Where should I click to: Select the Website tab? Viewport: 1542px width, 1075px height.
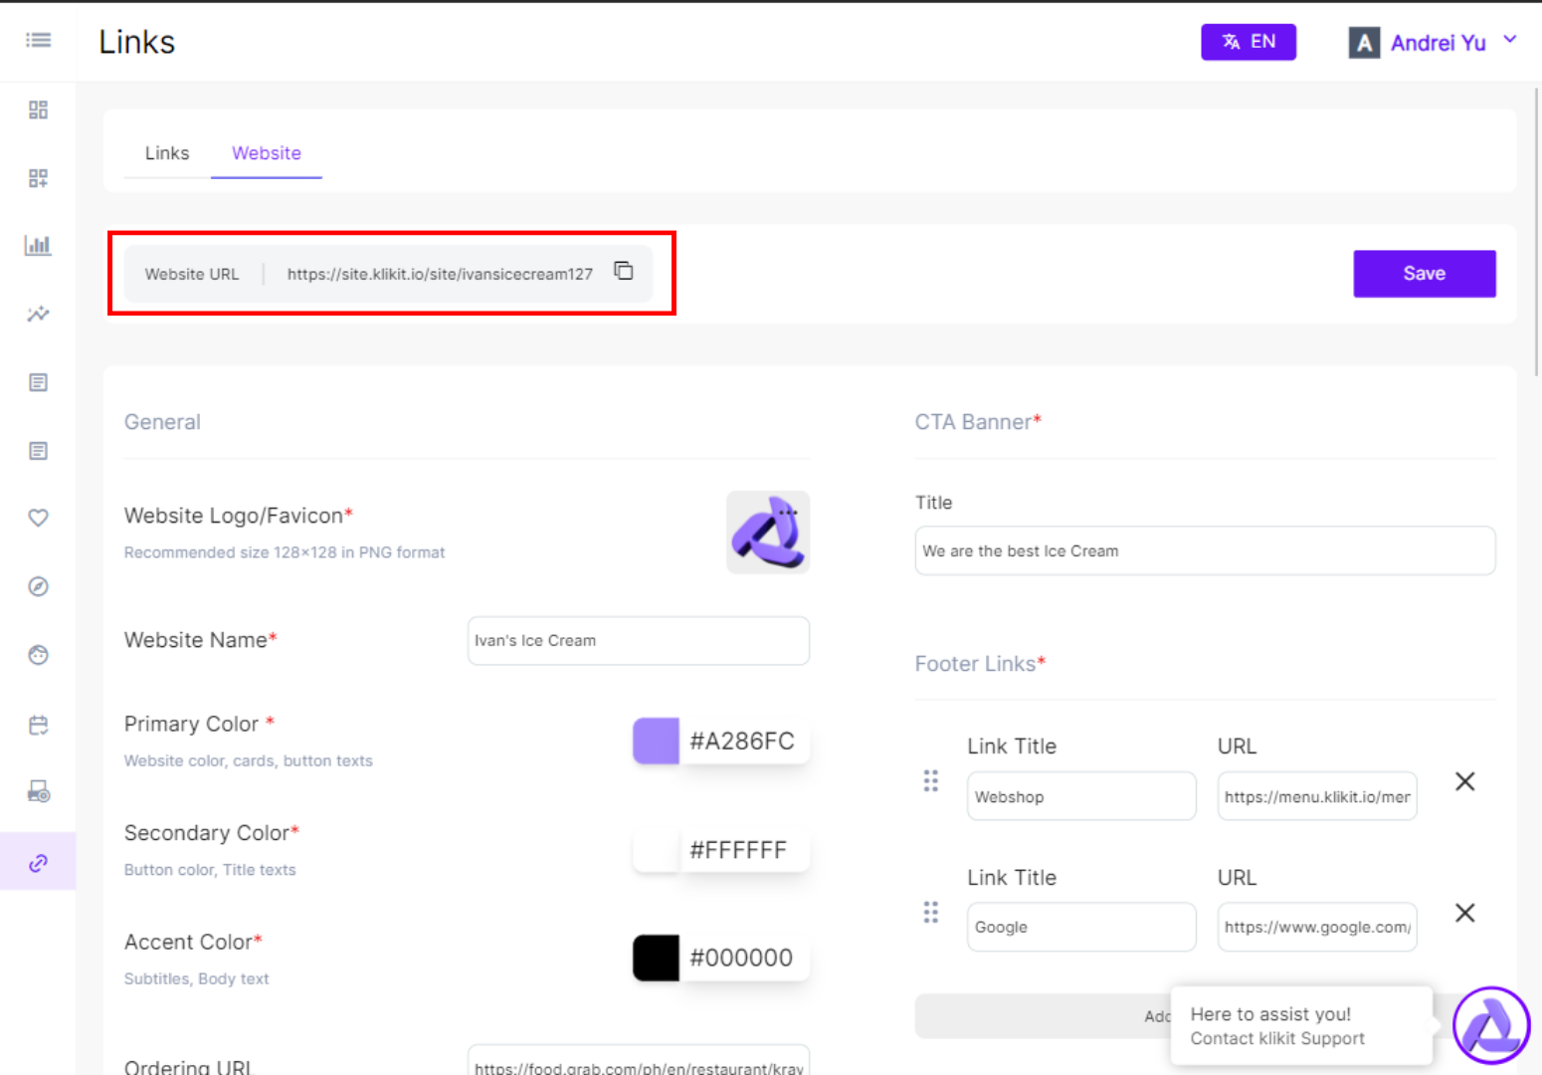pos(267,153)
